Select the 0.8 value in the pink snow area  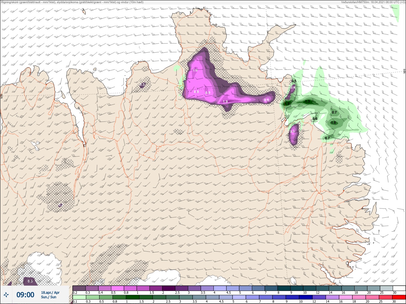[x=196, y=92]
